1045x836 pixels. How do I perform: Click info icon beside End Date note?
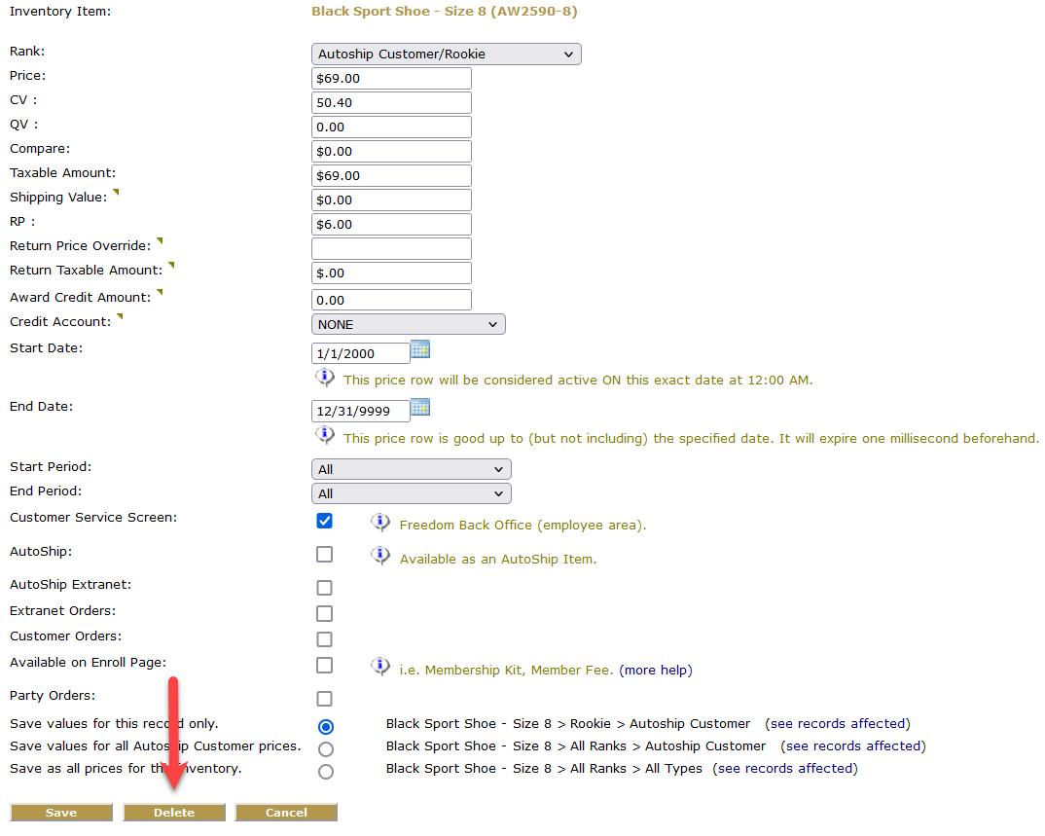(324, 435)
